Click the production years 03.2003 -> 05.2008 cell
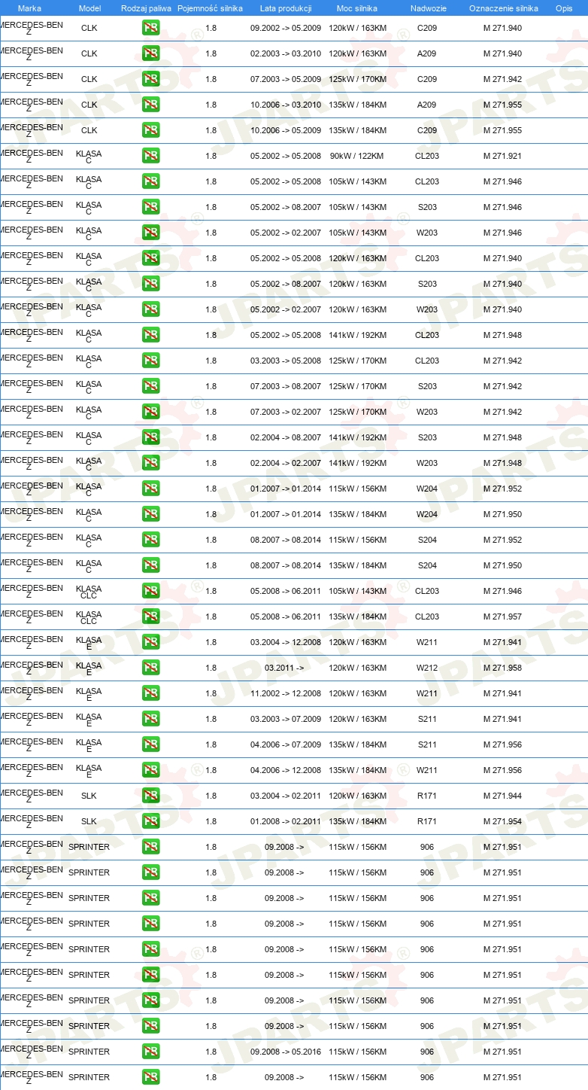 [x=286, y=361]
